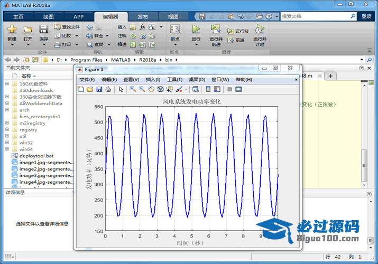Viewport: 378px width, 264px height.
Task: Click the 查找文件 button
Action: (67, 27)
